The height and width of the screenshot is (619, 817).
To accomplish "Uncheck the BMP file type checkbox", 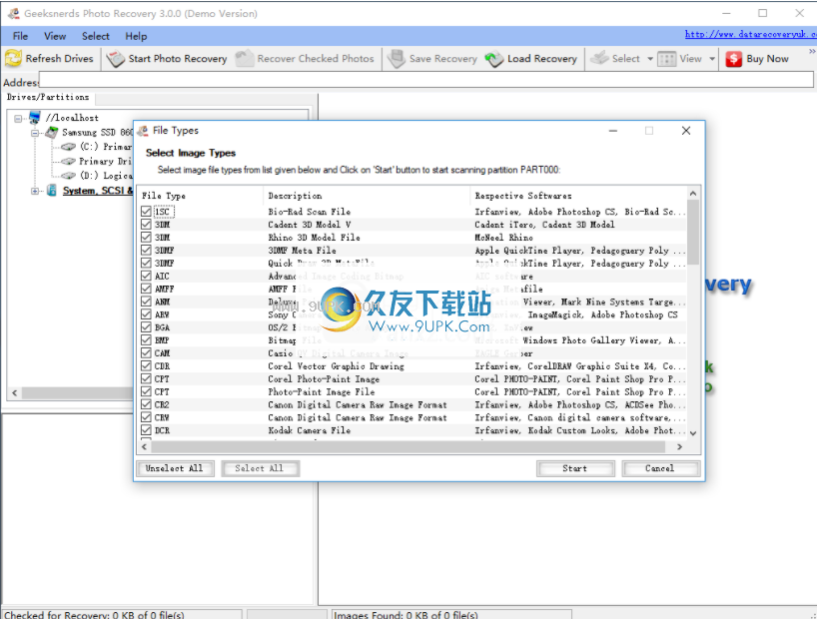I will point(146,340).
